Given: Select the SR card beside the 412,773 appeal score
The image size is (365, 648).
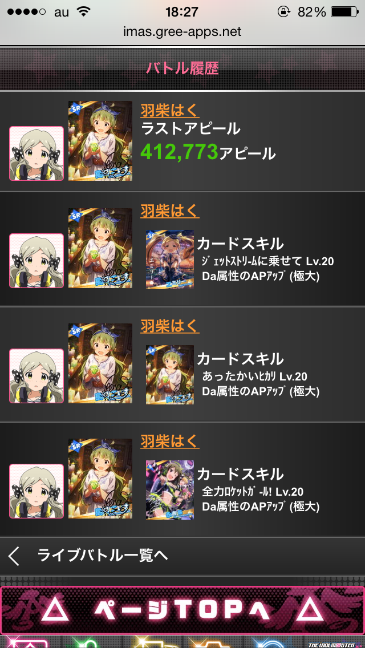Looking at the screenshot, I should (x=100, y=141).
